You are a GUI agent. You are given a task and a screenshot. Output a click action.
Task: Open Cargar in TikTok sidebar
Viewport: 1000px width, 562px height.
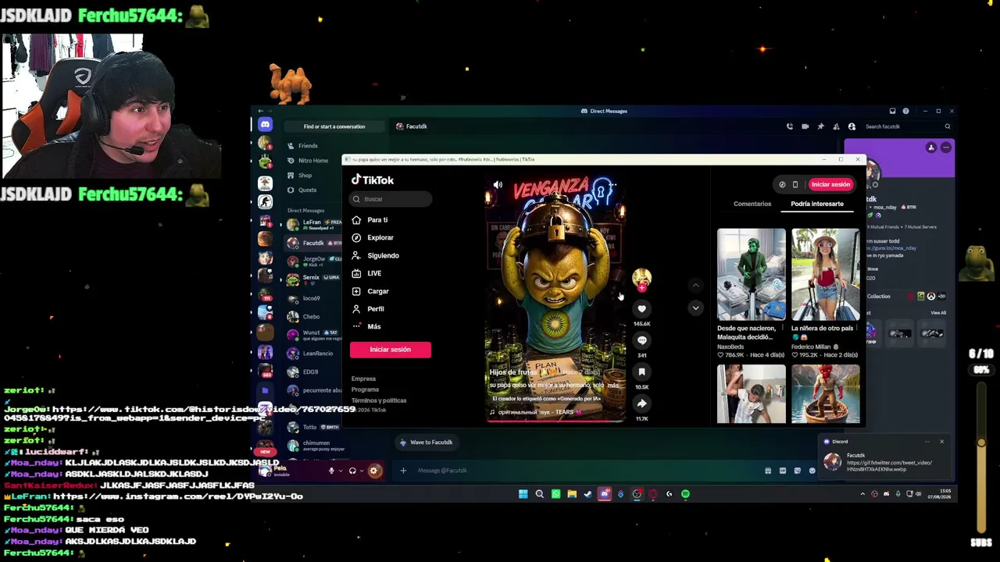(370, 291)
